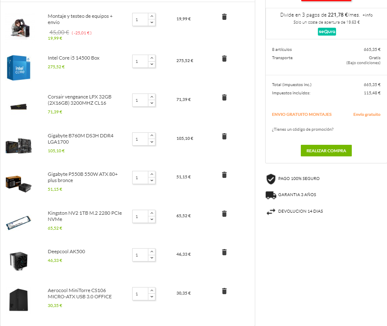The image size is (387, 326).
Task: Open Aerocool MiniTorre CS106 product link
Action: point(80,293)
